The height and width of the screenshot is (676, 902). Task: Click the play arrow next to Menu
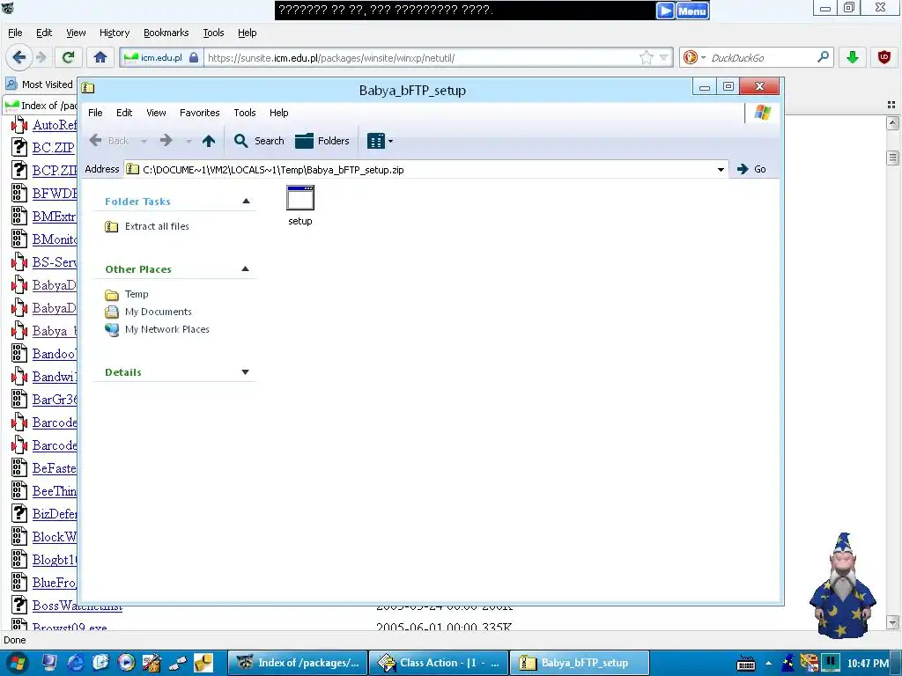[666, 11]
